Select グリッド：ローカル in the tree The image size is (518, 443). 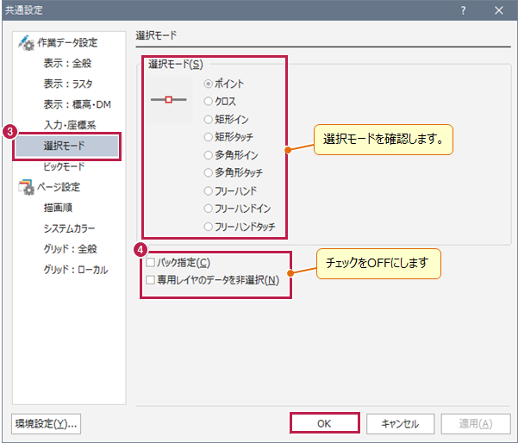pos(76,270)
